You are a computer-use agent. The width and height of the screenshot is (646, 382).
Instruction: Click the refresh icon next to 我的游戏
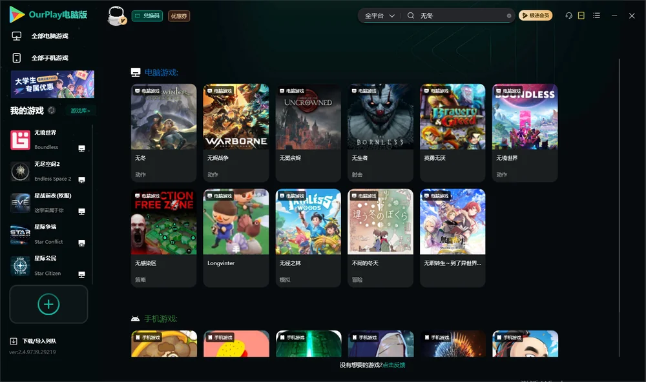pos(52,110)
